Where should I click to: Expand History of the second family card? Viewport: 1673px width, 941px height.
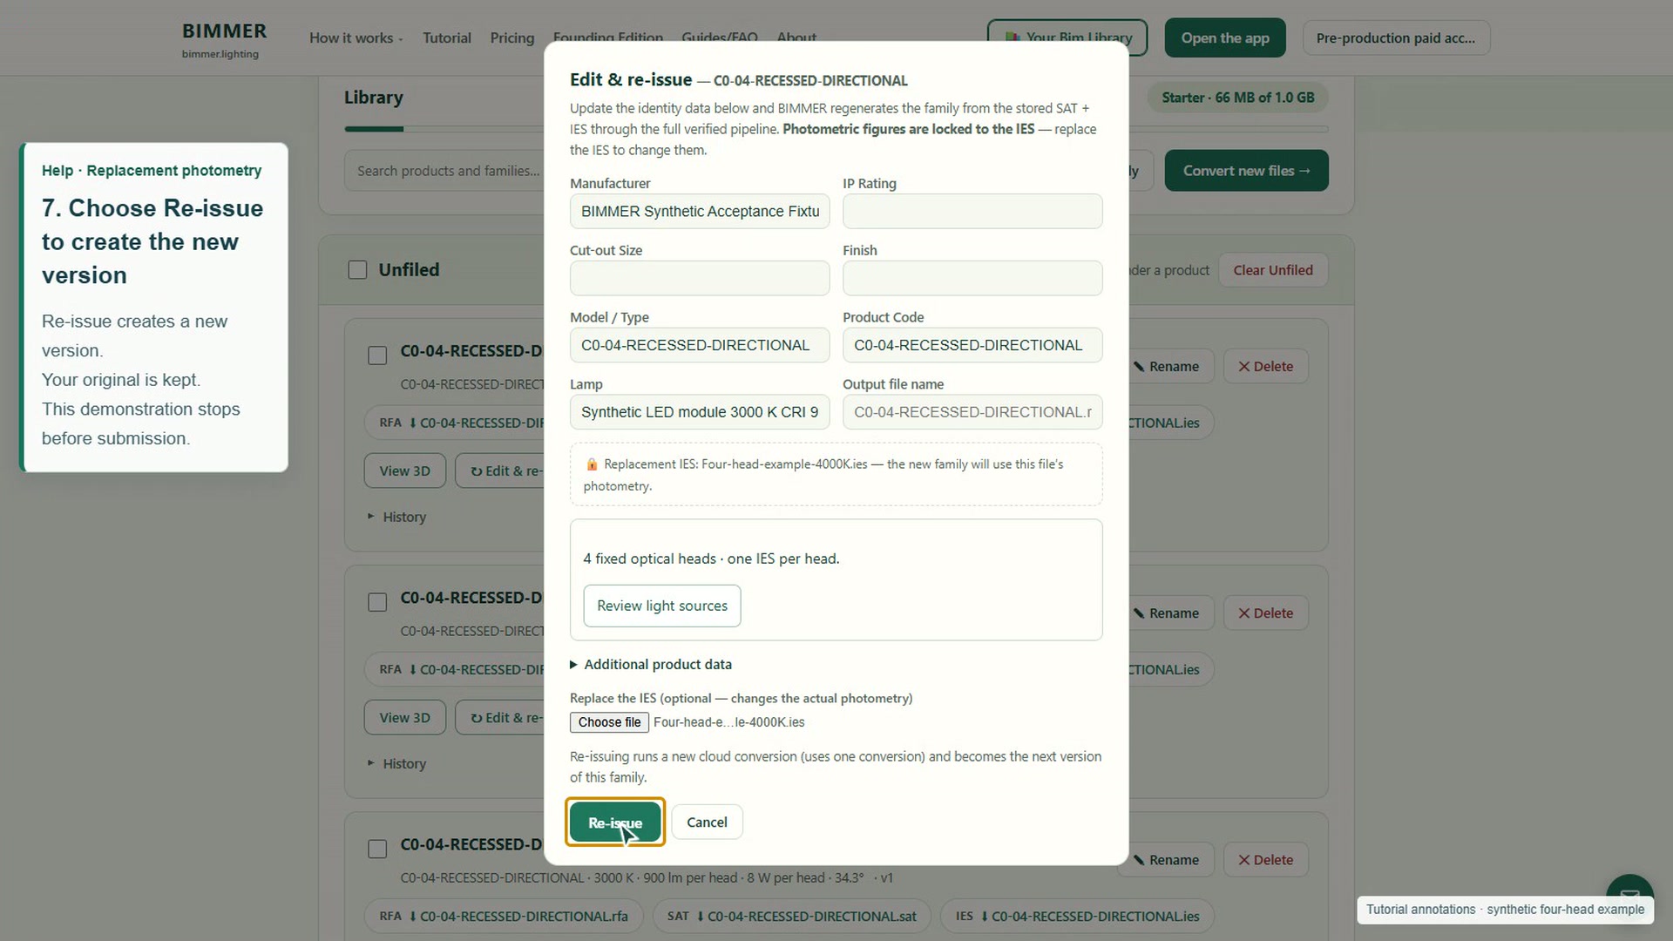pos(397,763)
